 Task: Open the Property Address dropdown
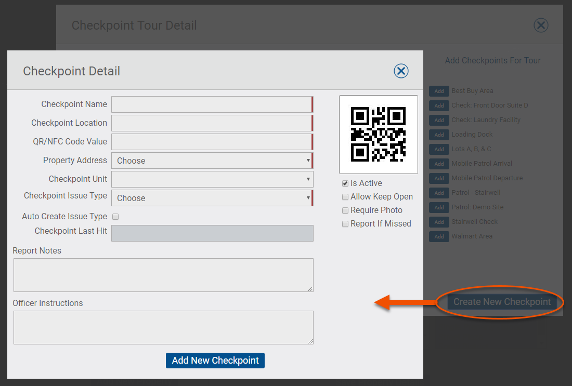point(212,161)
